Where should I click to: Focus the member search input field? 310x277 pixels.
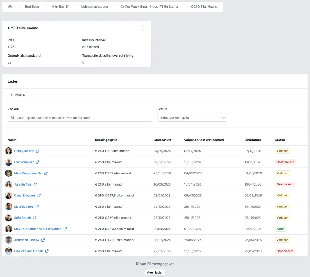pos(80,118)
